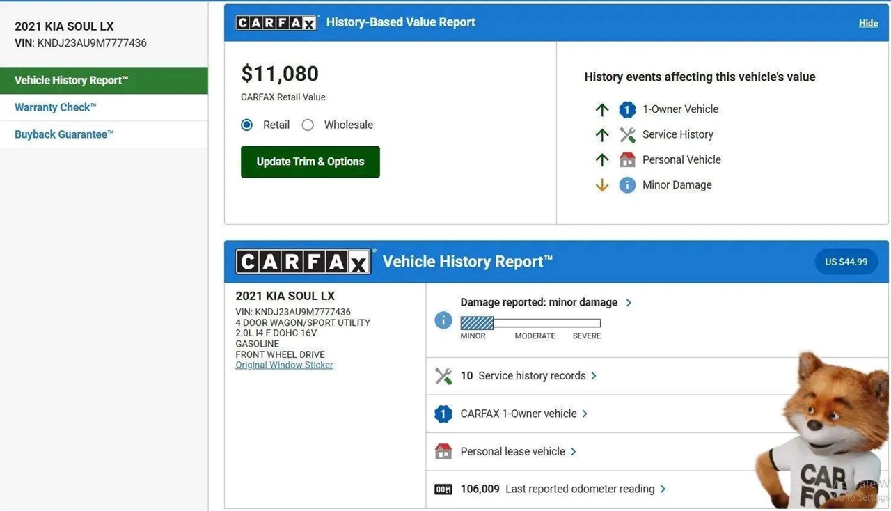This screenshot has width=891, height=511.
Task: Click the Service History wrench icon
Action: click(x=627, y=134)
